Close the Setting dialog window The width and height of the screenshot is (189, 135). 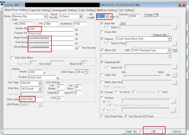pos(182,5)
